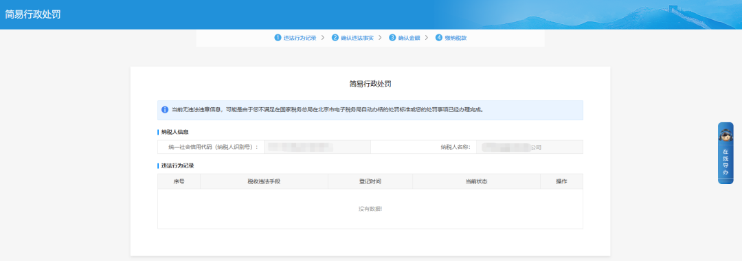This screenshot has height=261, width=742.
Task: Click chevron after 确认金额 step
Action: click(x=427, y=38)
